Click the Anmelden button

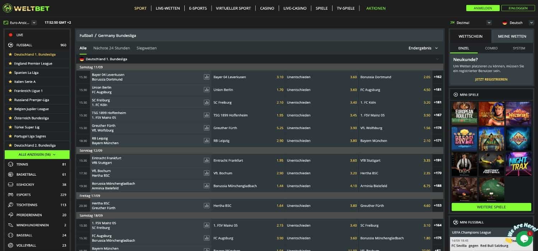482,8
